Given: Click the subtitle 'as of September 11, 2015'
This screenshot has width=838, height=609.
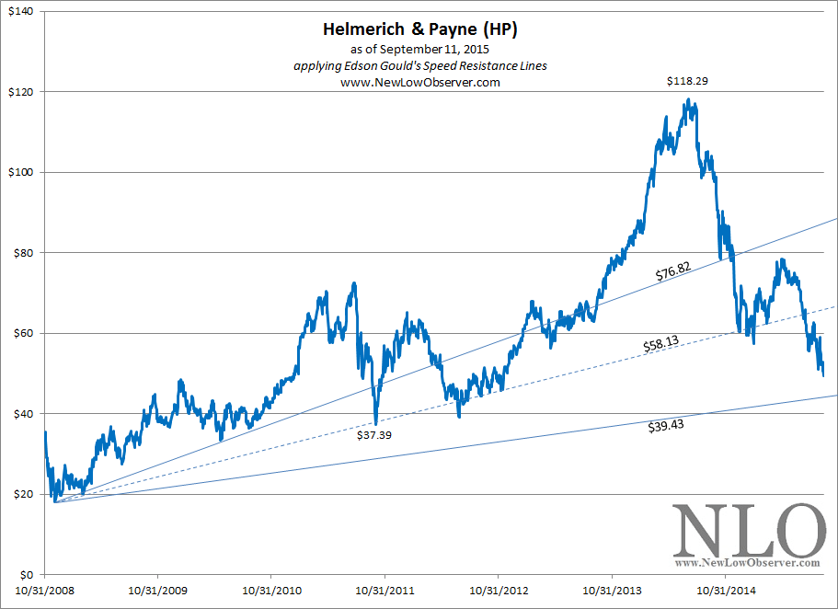Looking at the screenshot, I should coord(420,50).
